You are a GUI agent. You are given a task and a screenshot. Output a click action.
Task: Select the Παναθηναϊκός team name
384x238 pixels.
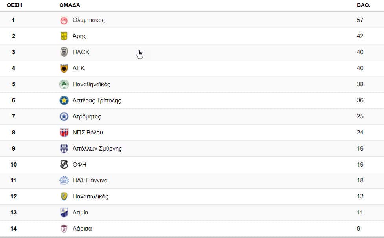[x=91, y=84]
